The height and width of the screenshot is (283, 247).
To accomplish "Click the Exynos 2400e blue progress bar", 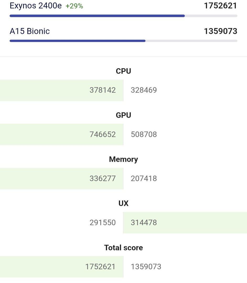I will 97,16.
